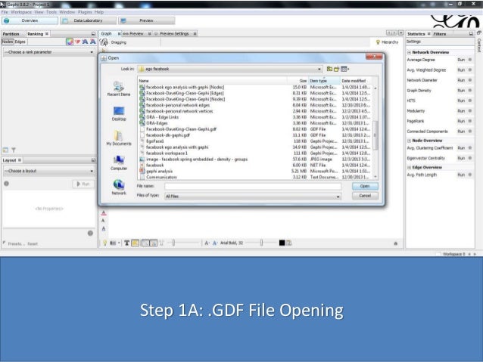Open the Files of type dropdown
The width and height of the screenshot is (483, 362).
(253, 196)
